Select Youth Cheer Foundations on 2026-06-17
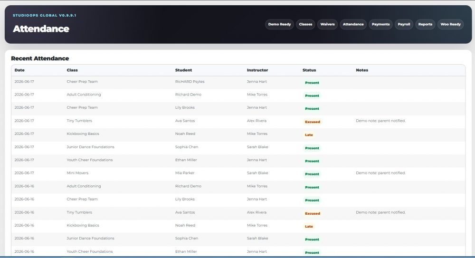The image size is (475, 258). pos(90,160)
